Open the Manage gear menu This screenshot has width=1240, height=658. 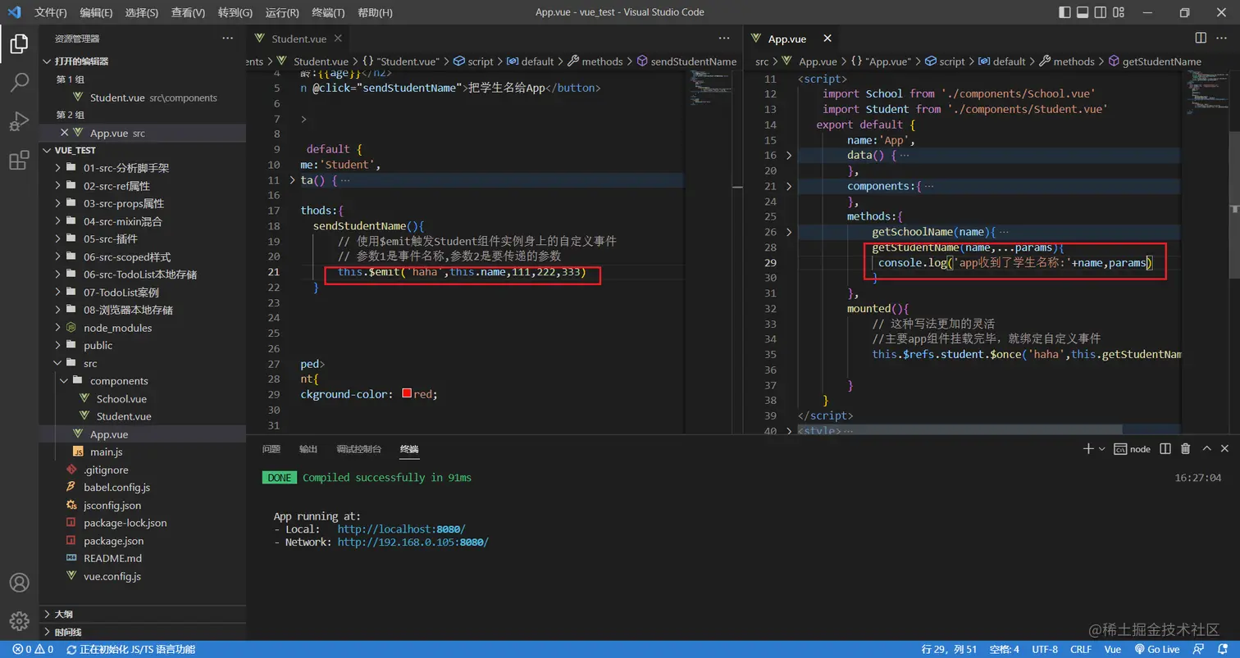click(19, 620)
